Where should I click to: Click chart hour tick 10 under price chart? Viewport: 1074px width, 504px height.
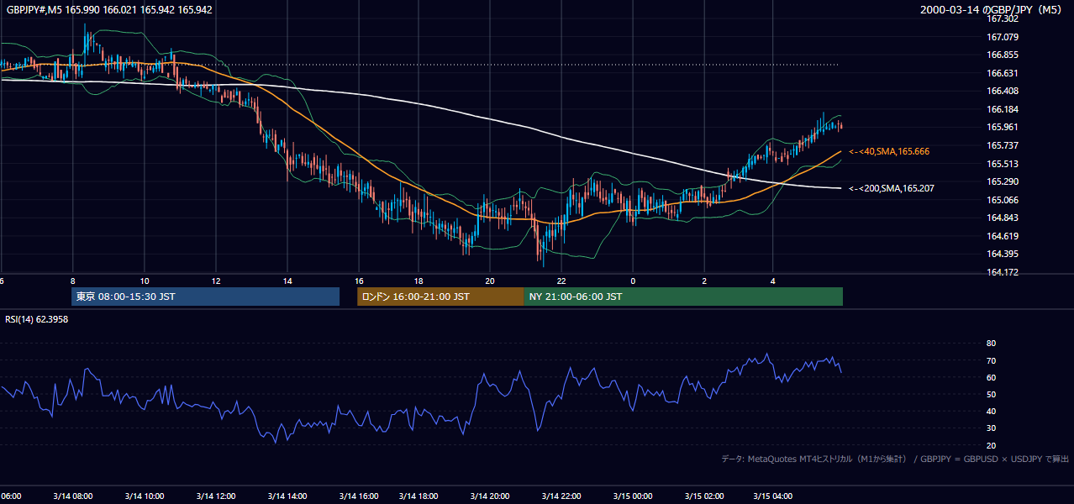click(145, 281)
